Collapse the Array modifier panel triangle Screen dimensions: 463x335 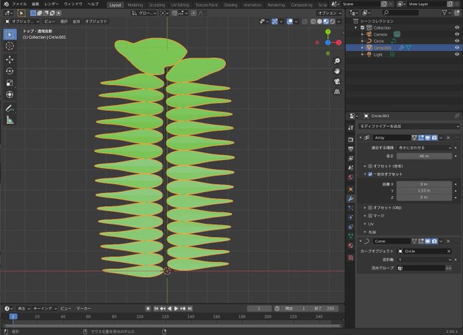coord(361,138)
